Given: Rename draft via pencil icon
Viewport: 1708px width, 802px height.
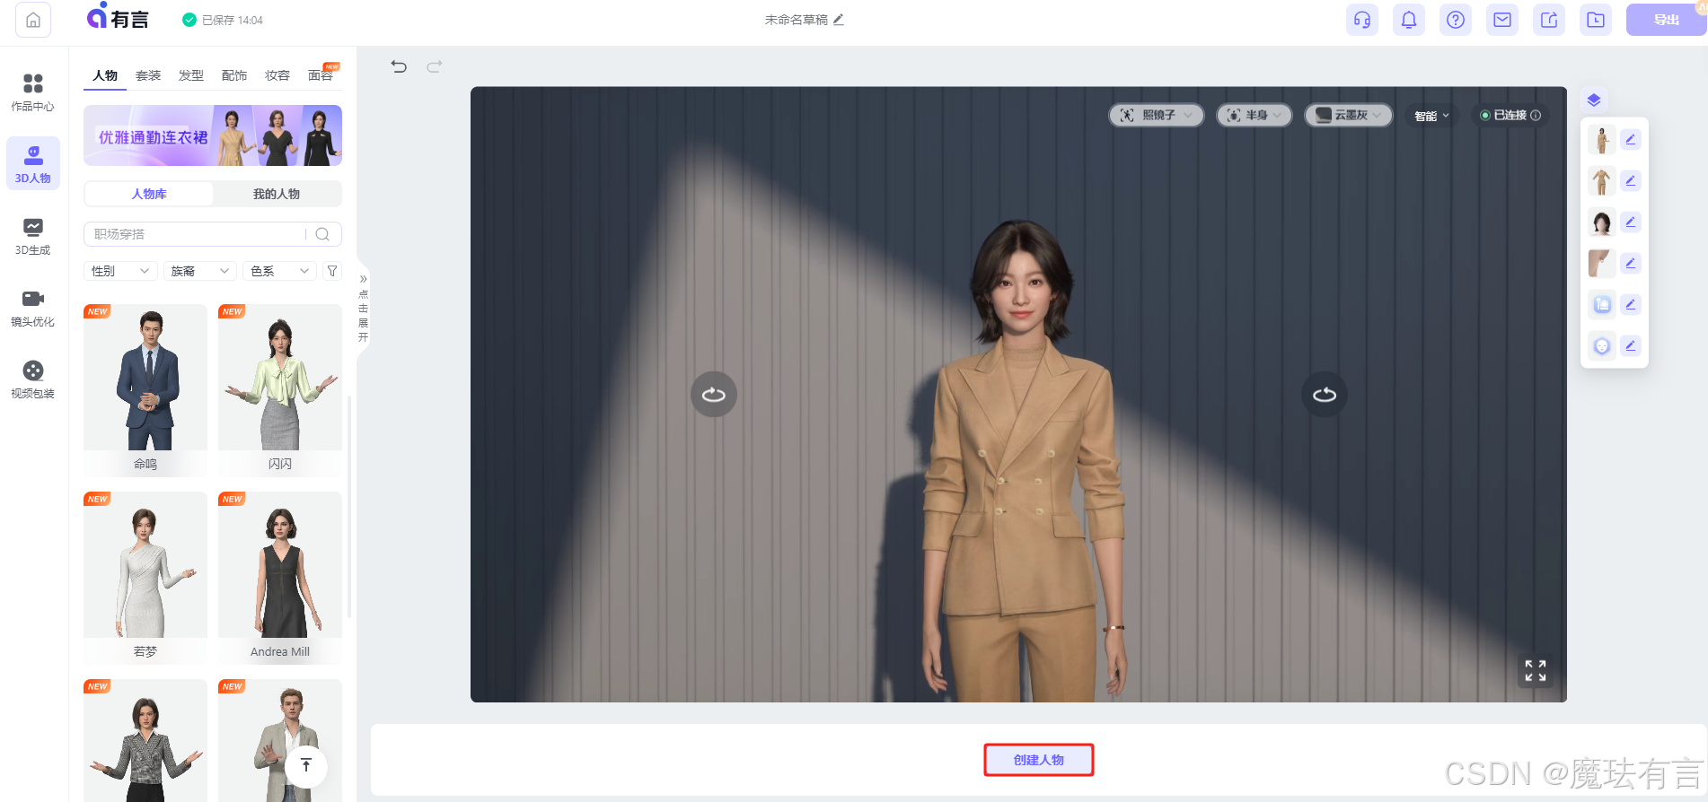Looking at the screenshot, I should (839, 20).
